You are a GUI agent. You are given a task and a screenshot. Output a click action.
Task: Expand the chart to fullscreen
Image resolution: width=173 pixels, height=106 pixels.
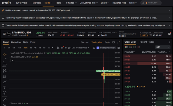(118, 42)
